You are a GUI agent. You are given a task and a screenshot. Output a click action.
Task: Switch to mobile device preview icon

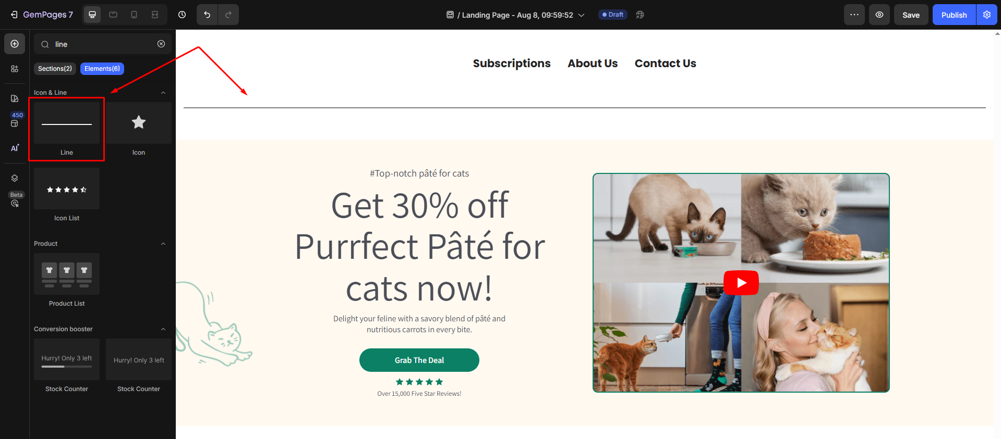point(134,15)
